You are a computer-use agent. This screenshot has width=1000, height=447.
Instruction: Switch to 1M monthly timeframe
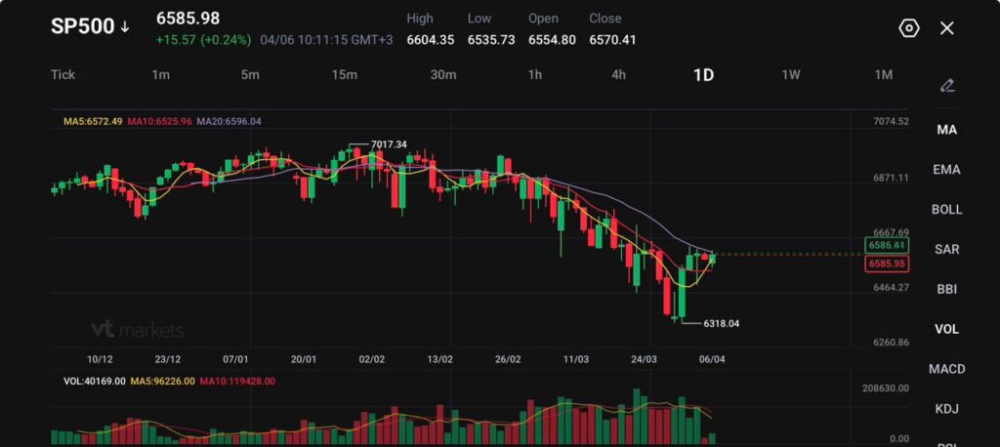pyautogui.click(x=884, y=75)
